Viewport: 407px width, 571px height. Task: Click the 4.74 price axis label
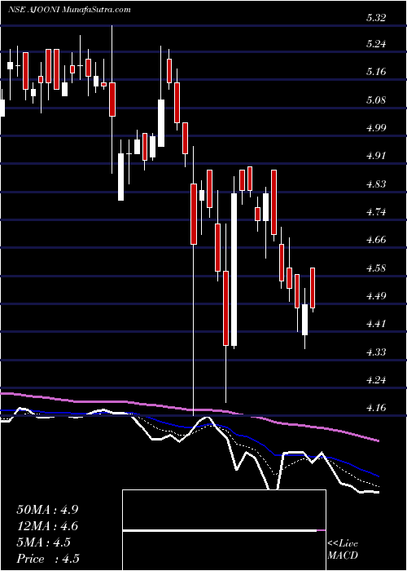coord(375,212)
